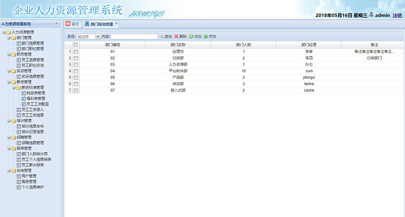This screenshot has width=405, height=217.
Task: Switch to the 首页 home tab
Action: pos(72,24)
